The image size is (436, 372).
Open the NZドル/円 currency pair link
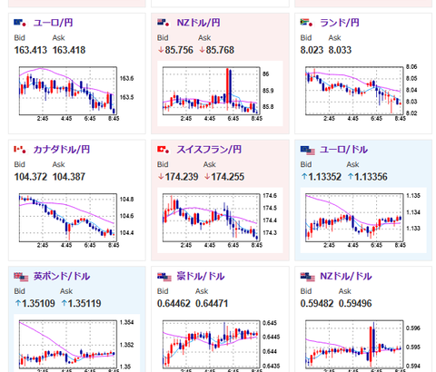[198, 23]
